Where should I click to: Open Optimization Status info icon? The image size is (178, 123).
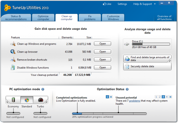click(127, 89)
